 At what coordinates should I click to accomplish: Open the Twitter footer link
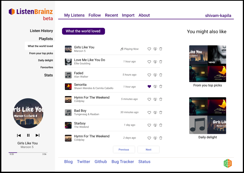click(84, 161)
